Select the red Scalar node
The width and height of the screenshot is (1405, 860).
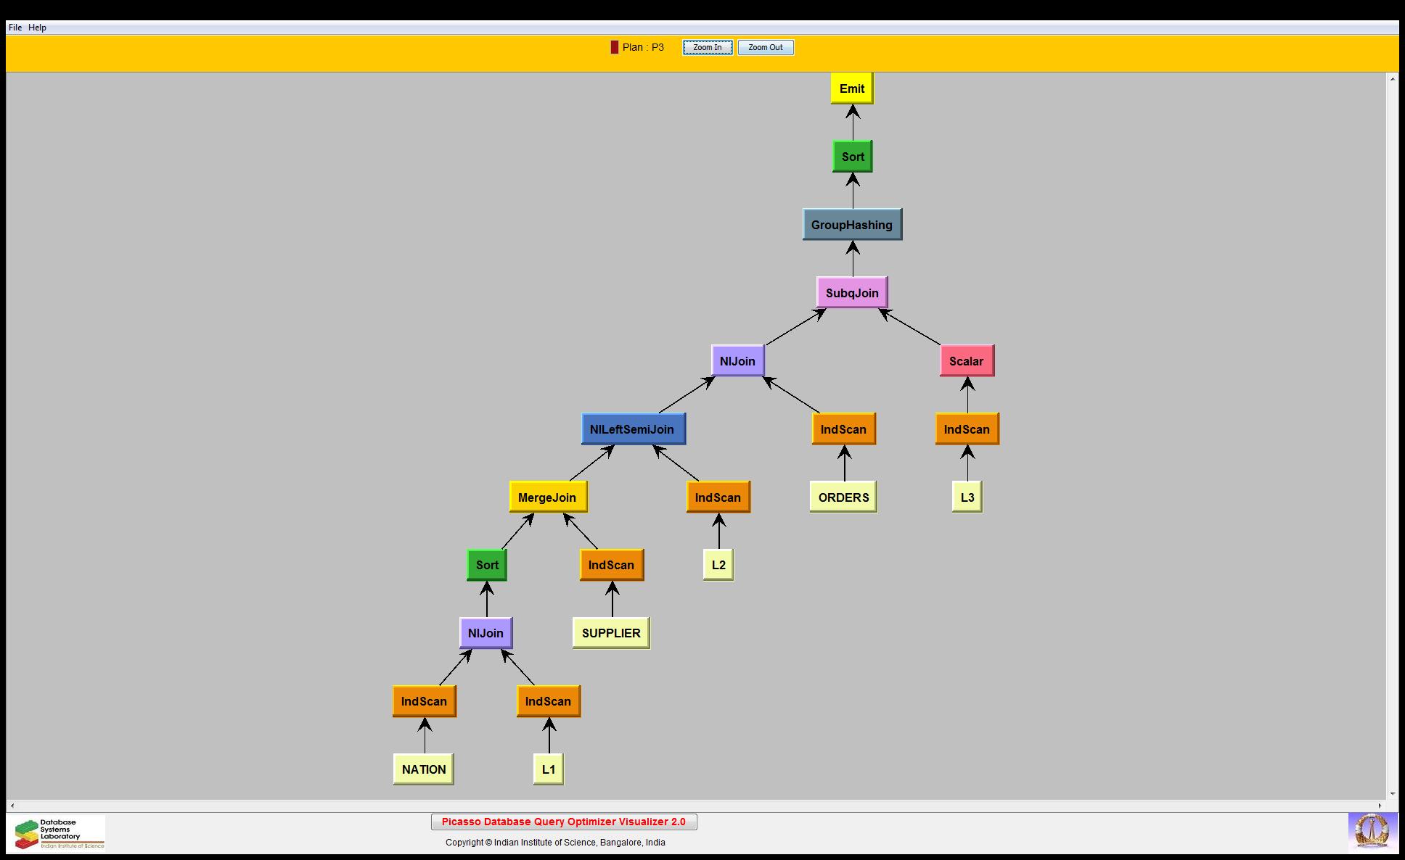pos(966,361)
